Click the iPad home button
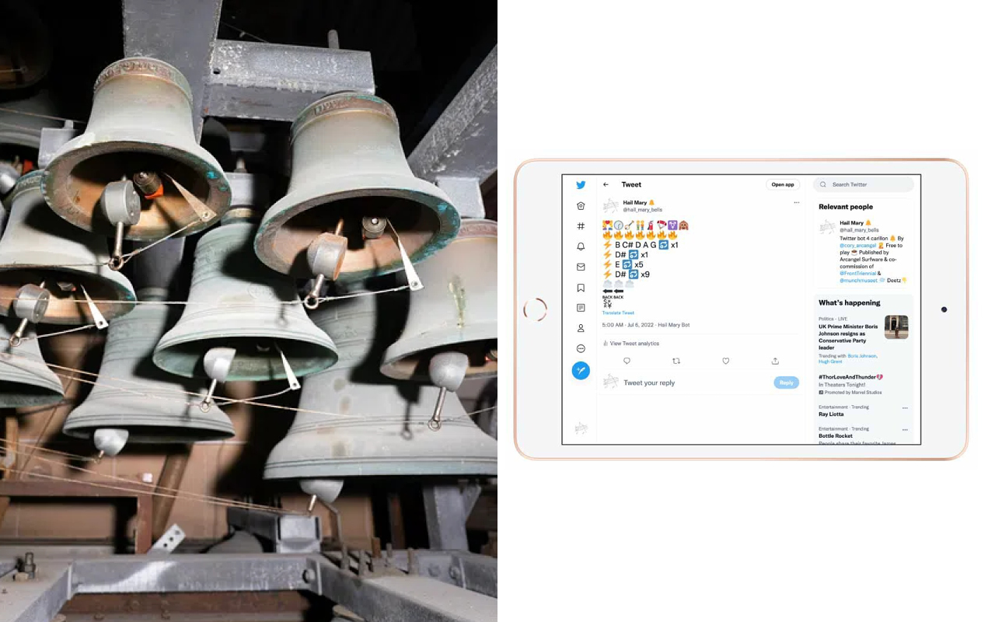 coord(536,309)
